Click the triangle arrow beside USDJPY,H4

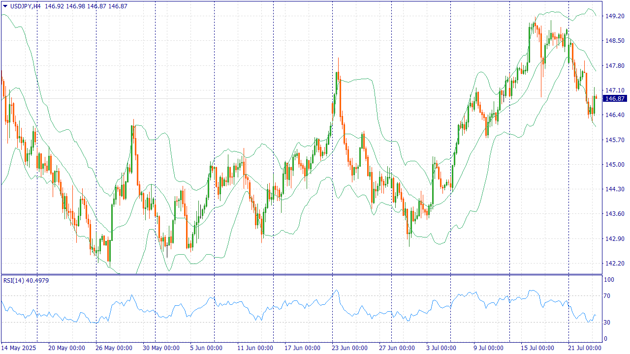(x=5, y=6)
